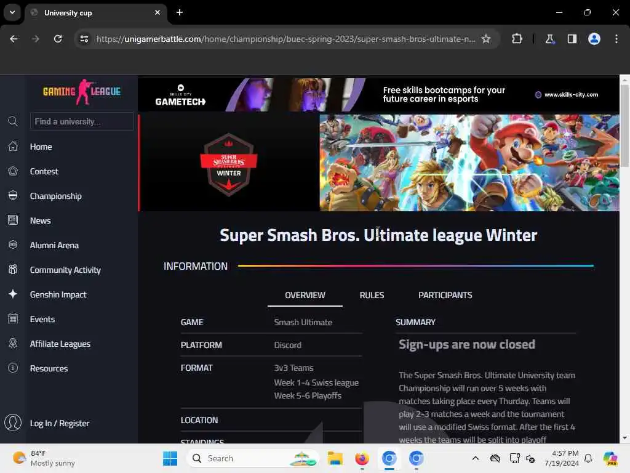Open Firefox from the taskbar
The image size is (630, 473).
[362, 458]
